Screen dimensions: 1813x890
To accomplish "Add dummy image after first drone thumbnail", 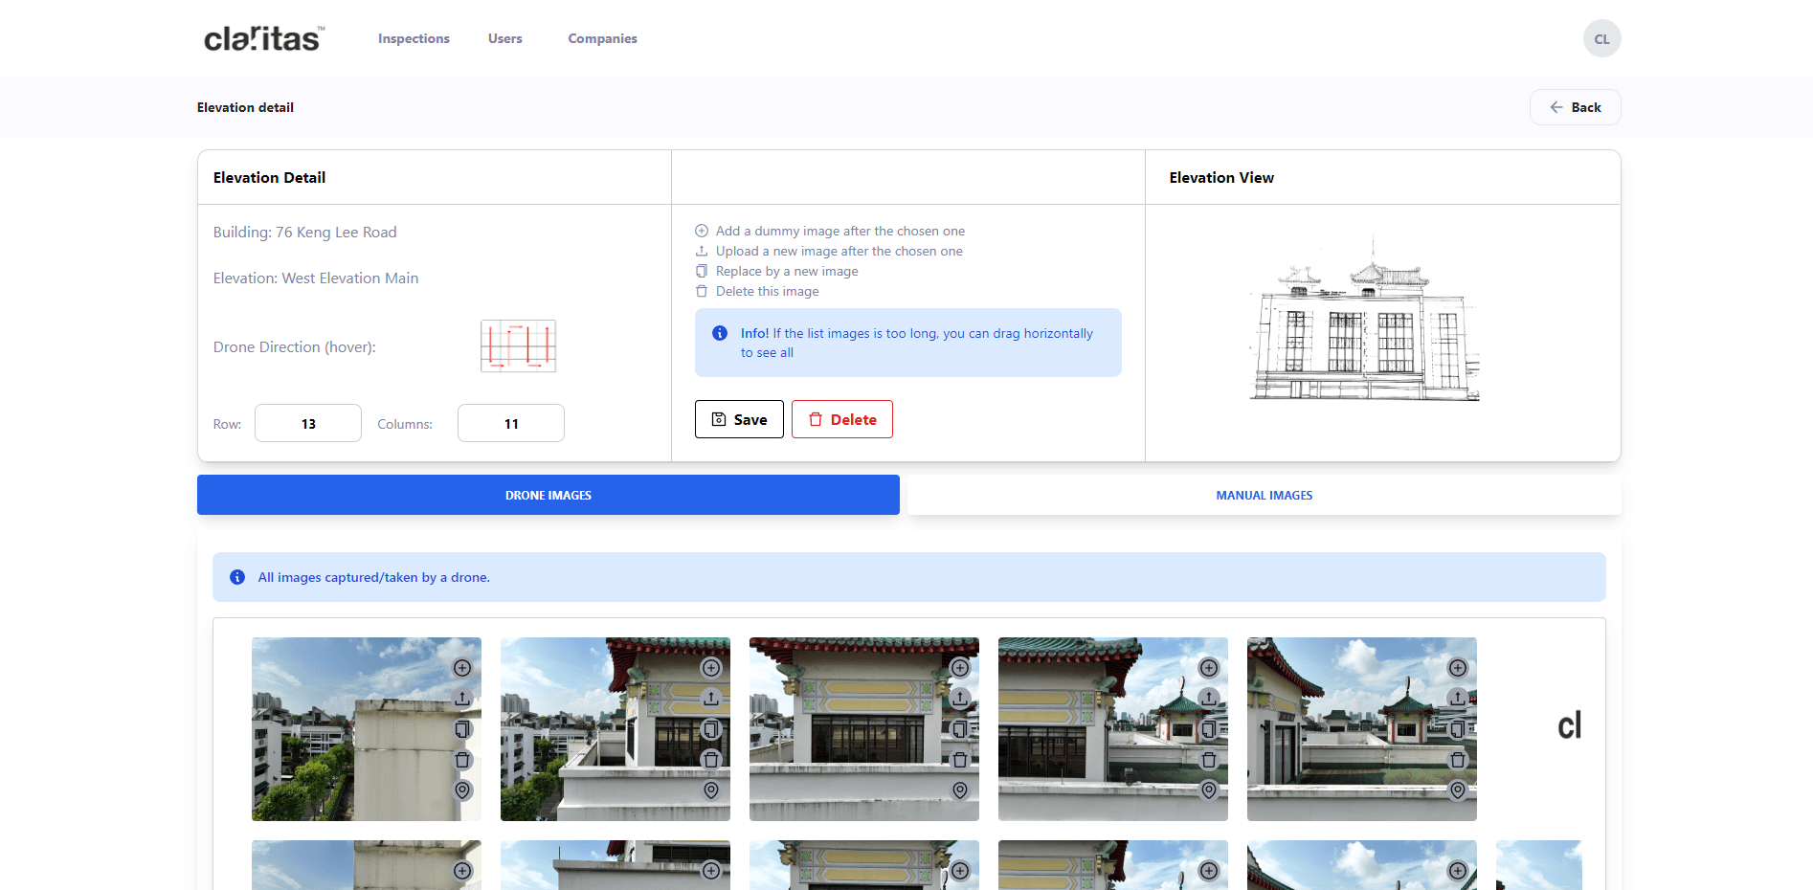I will tap(462, 668).
